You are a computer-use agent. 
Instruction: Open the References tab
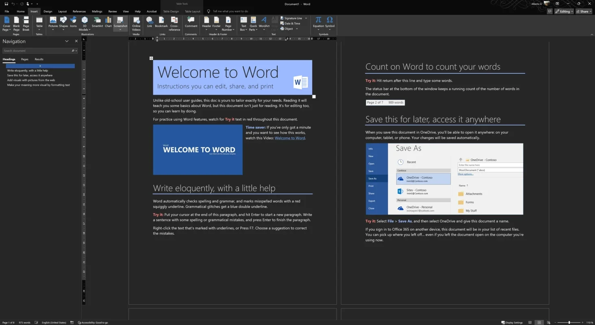click(x=79, y=11)
